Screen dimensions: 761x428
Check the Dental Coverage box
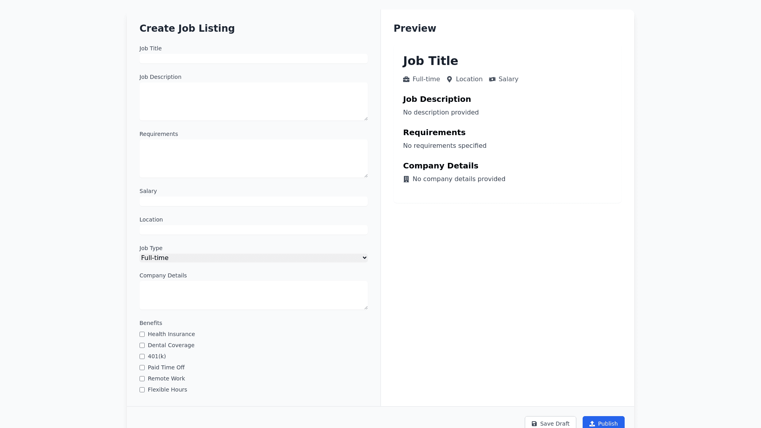click(x=142, y=346)
